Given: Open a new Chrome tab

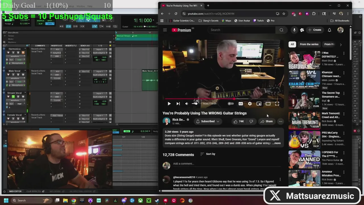Looking at the screenshot, I should point(208,5).
